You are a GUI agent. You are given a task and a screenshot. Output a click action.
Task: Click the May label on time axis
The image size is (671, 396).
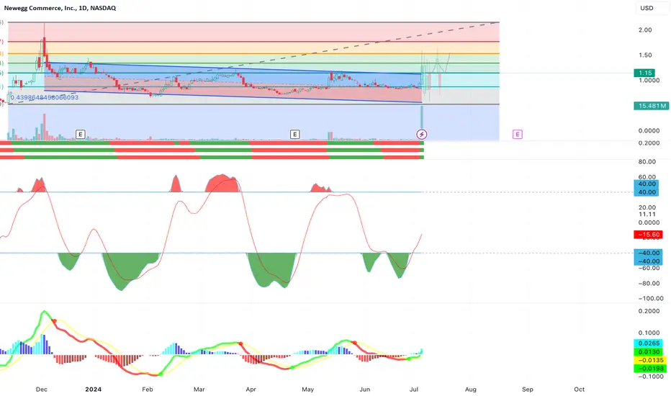pyautogui.click(x=307, y=389)
